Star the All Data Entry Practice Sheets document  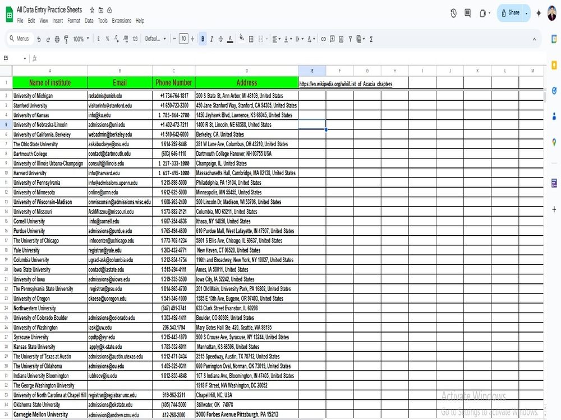pos(92,10)
